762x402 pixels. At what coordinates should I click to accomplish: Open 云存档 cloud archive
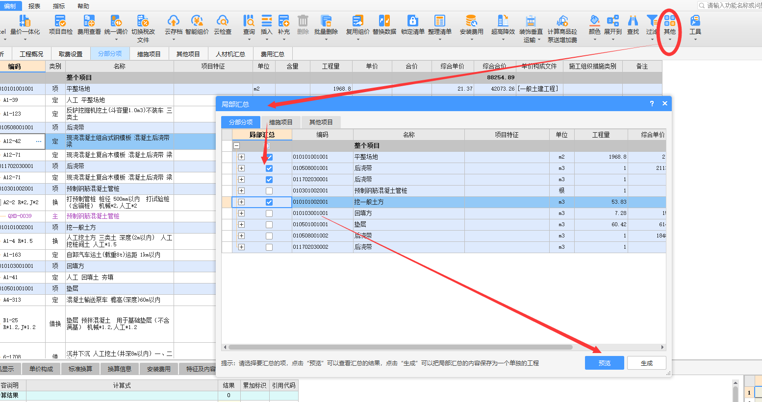tap(173, 24)
